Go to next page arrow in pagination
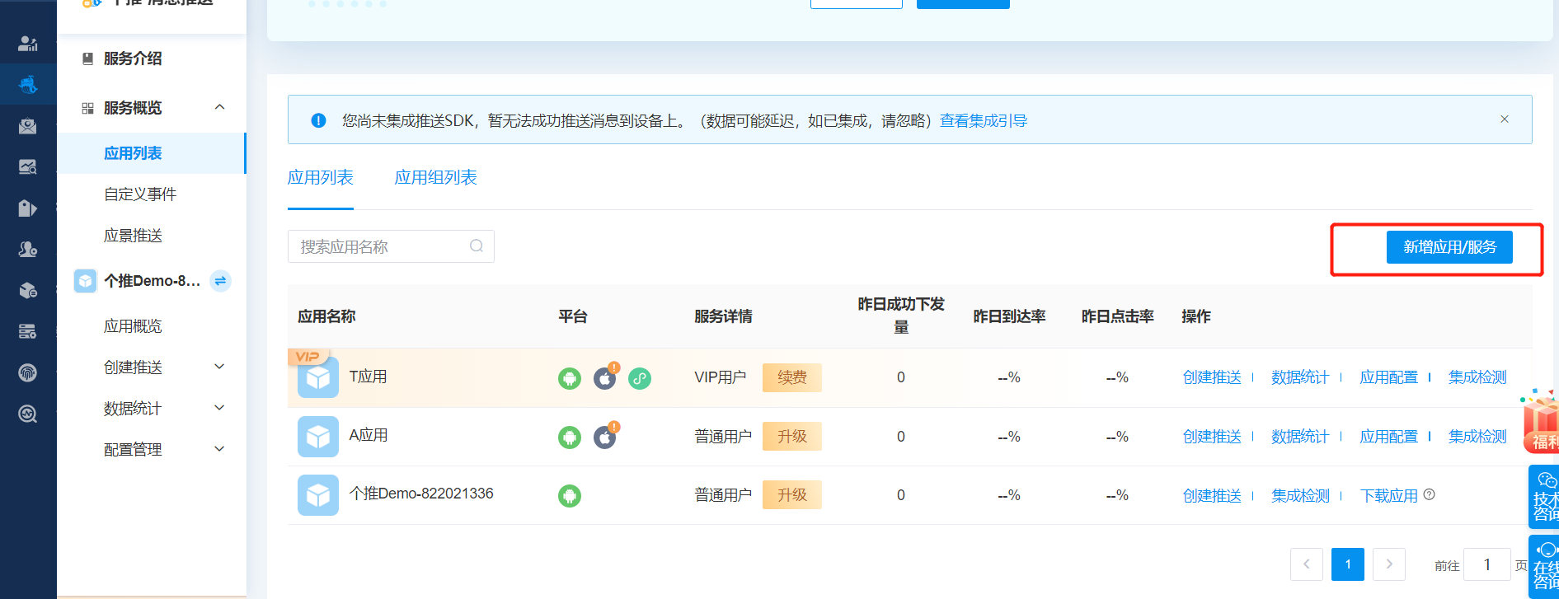Viewport: 1559px width, 599px height. [1389, 564]
